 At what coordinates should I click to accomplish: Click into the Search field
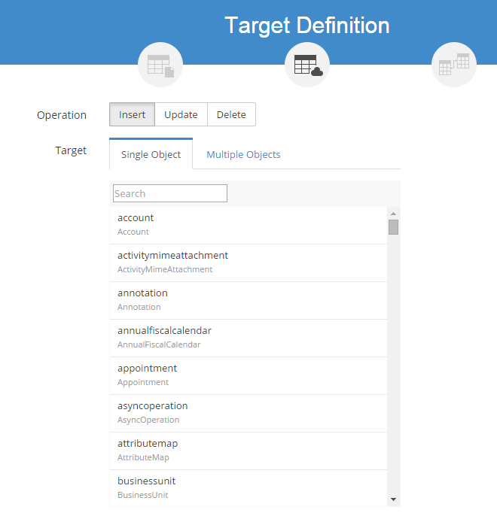point(169,193)
